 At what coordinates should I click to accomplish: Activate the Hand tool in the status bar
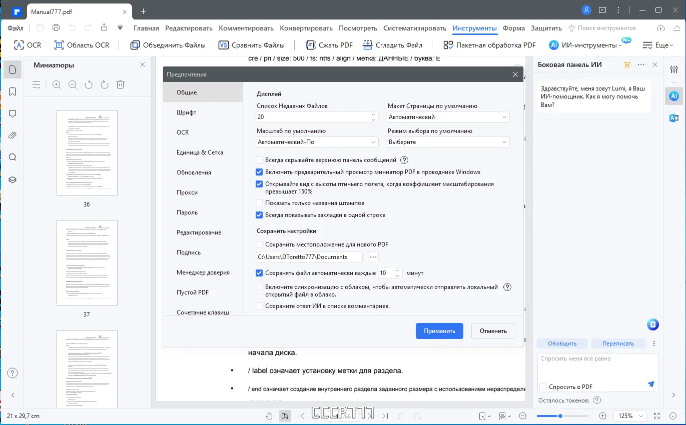(269, 415)
